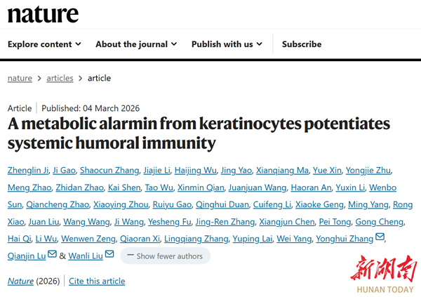Viewport: 421px width, 297px height.
Task: Click the envelope icon beside Wanli Liu
Action: click(109, 254)
